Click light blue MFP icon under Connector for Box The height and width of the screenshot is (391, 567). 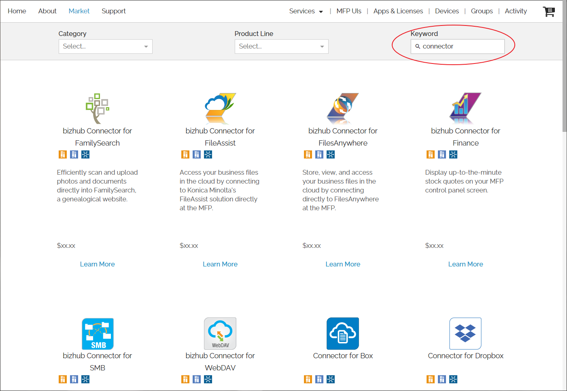coord(319,379)
